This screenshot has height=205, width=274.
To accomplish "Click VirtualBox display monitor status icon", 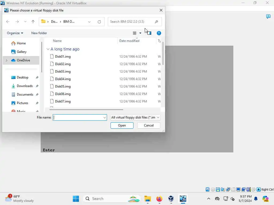I will coord(238,189).
